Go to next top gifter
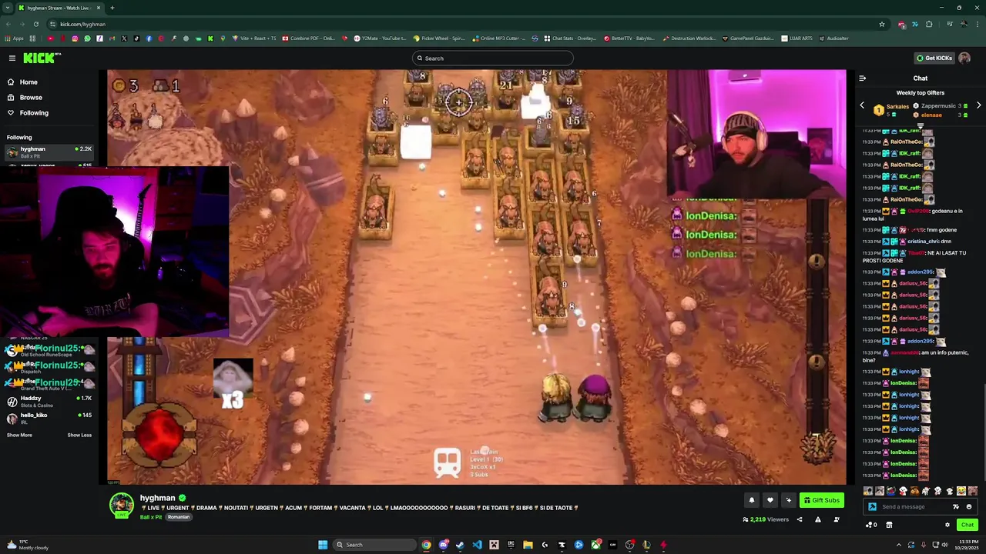 pos(978,105)
